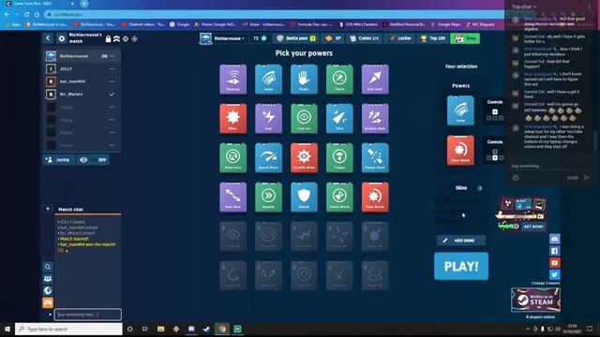Open the YouTube link icon
600x337 pixels.
pyautogui.click(x=554, y=262)
